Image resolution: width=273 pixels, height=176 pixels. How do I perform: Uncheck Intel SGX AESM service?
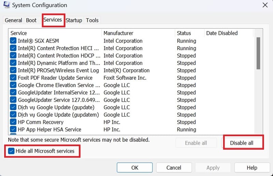pyautogui.click(x=13, y=41)
